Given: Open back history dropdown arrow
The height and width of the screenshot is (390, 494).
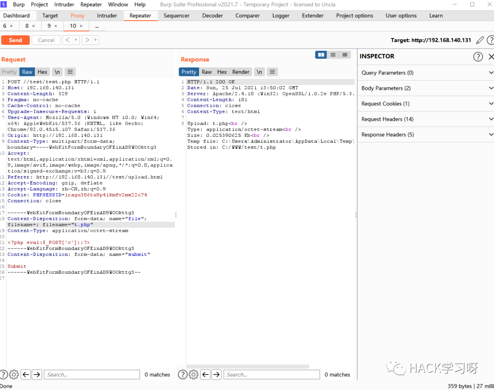Looking at the screenshot, I should (76, 40).
